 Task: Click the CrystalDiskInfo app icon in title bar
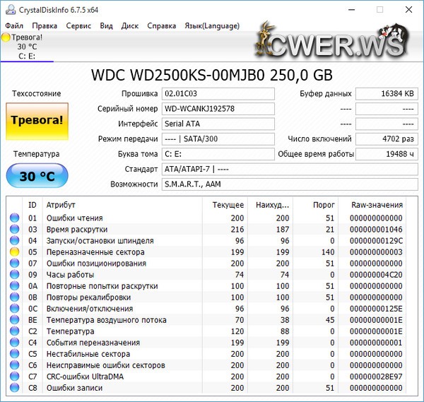(8, 10)
